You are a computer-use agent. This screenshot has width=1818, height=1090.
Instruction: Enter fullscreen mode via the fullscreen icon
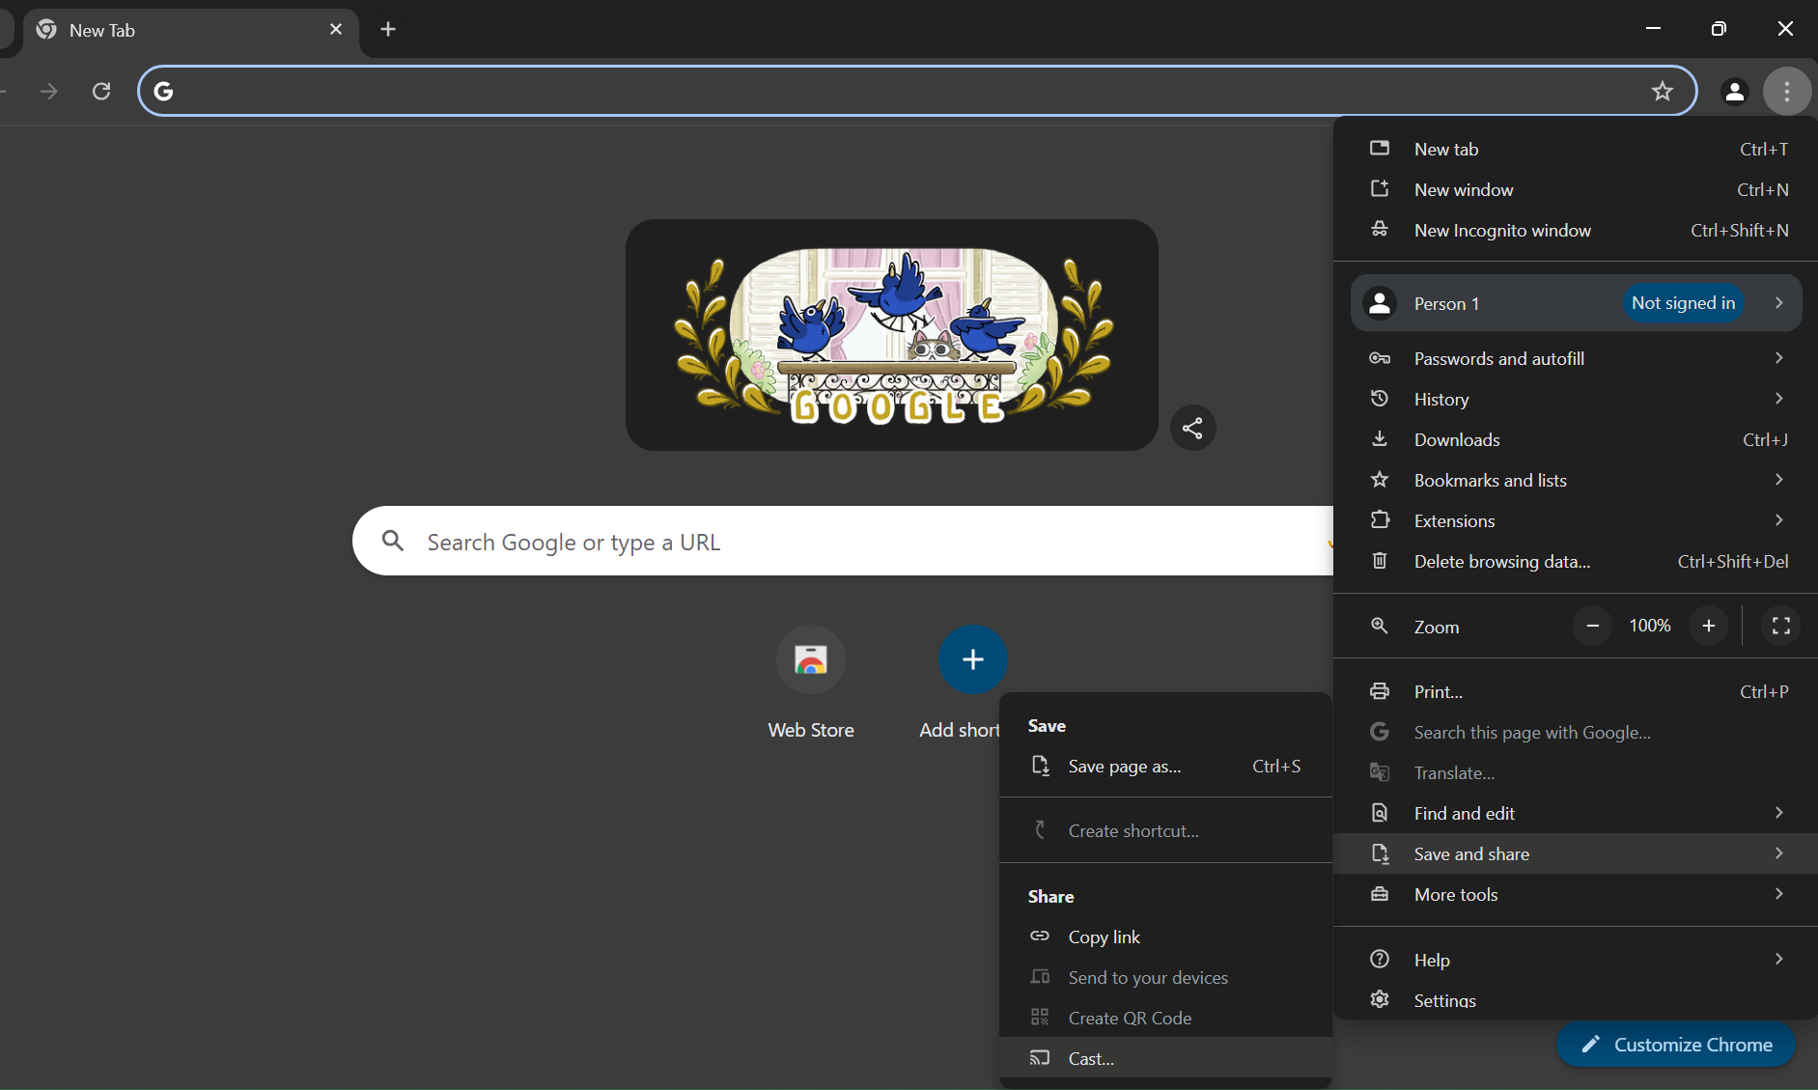tap(1781, 626)
